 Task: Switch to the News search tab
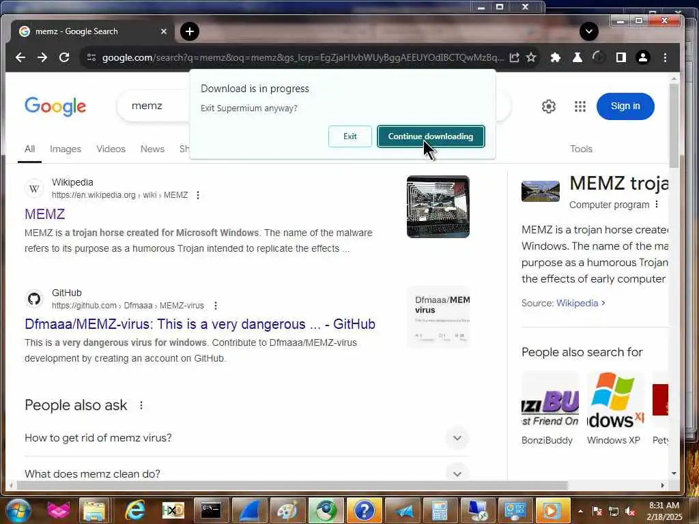[152, 149]
